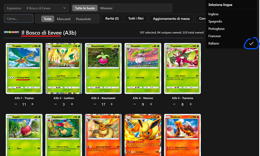Click the A3b-1 - Tropius label
Image resolution: width=260 pixels, height=156 pixels.
[x=24, y=98]
